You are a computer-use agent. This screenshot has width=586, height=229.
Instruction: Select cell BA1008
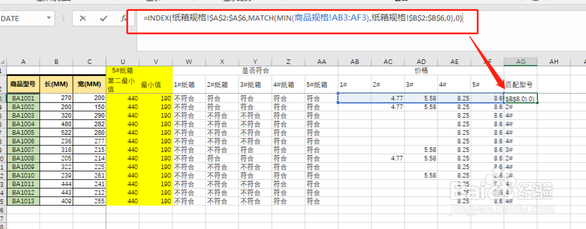point(23,158)
